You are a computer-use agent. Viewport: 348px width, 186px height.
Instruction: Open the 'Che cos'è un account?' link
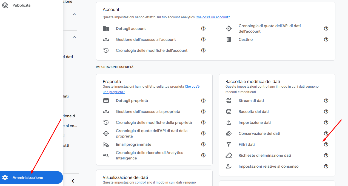tap(213, 17)
